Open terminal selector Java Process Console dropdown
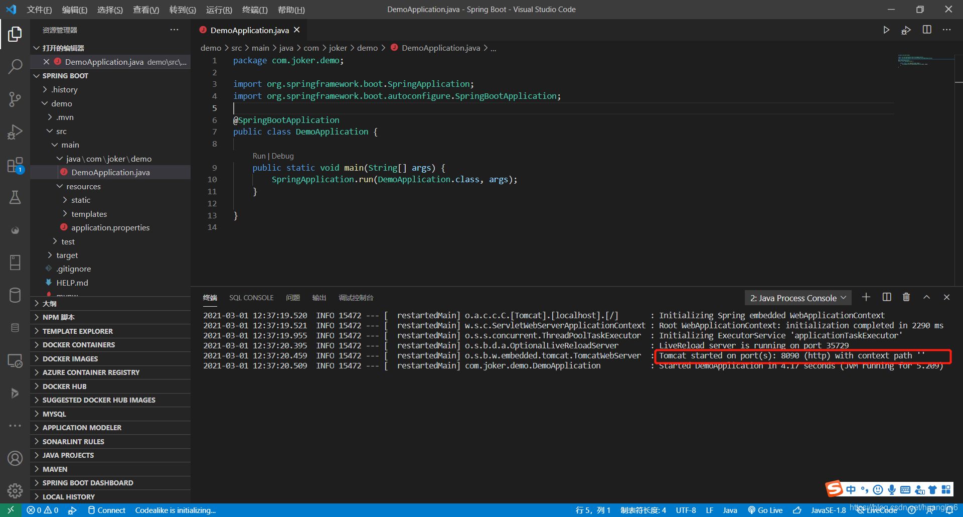 coord(798,298)
